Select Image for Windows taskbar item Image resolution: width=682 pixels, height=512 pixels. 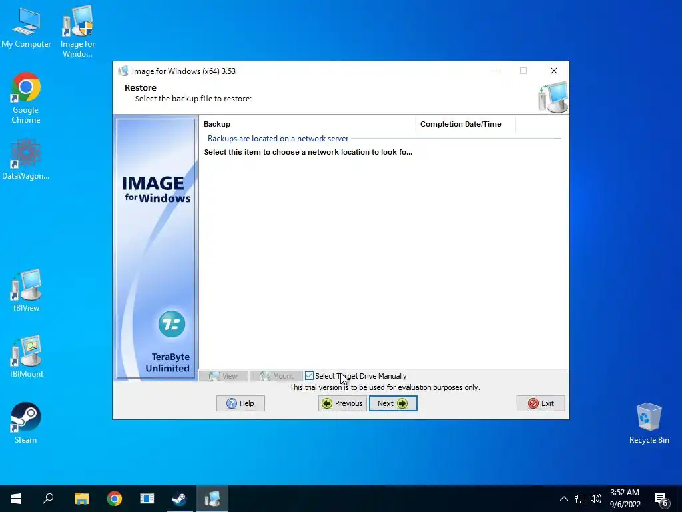pyautogui.click(x=212, y=499)
